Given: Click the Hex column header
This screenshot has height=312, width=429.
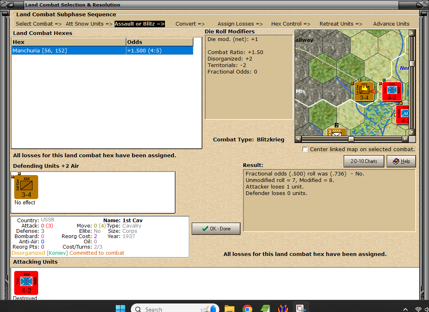Looking at the screenshot, I should tap(69, 42).
